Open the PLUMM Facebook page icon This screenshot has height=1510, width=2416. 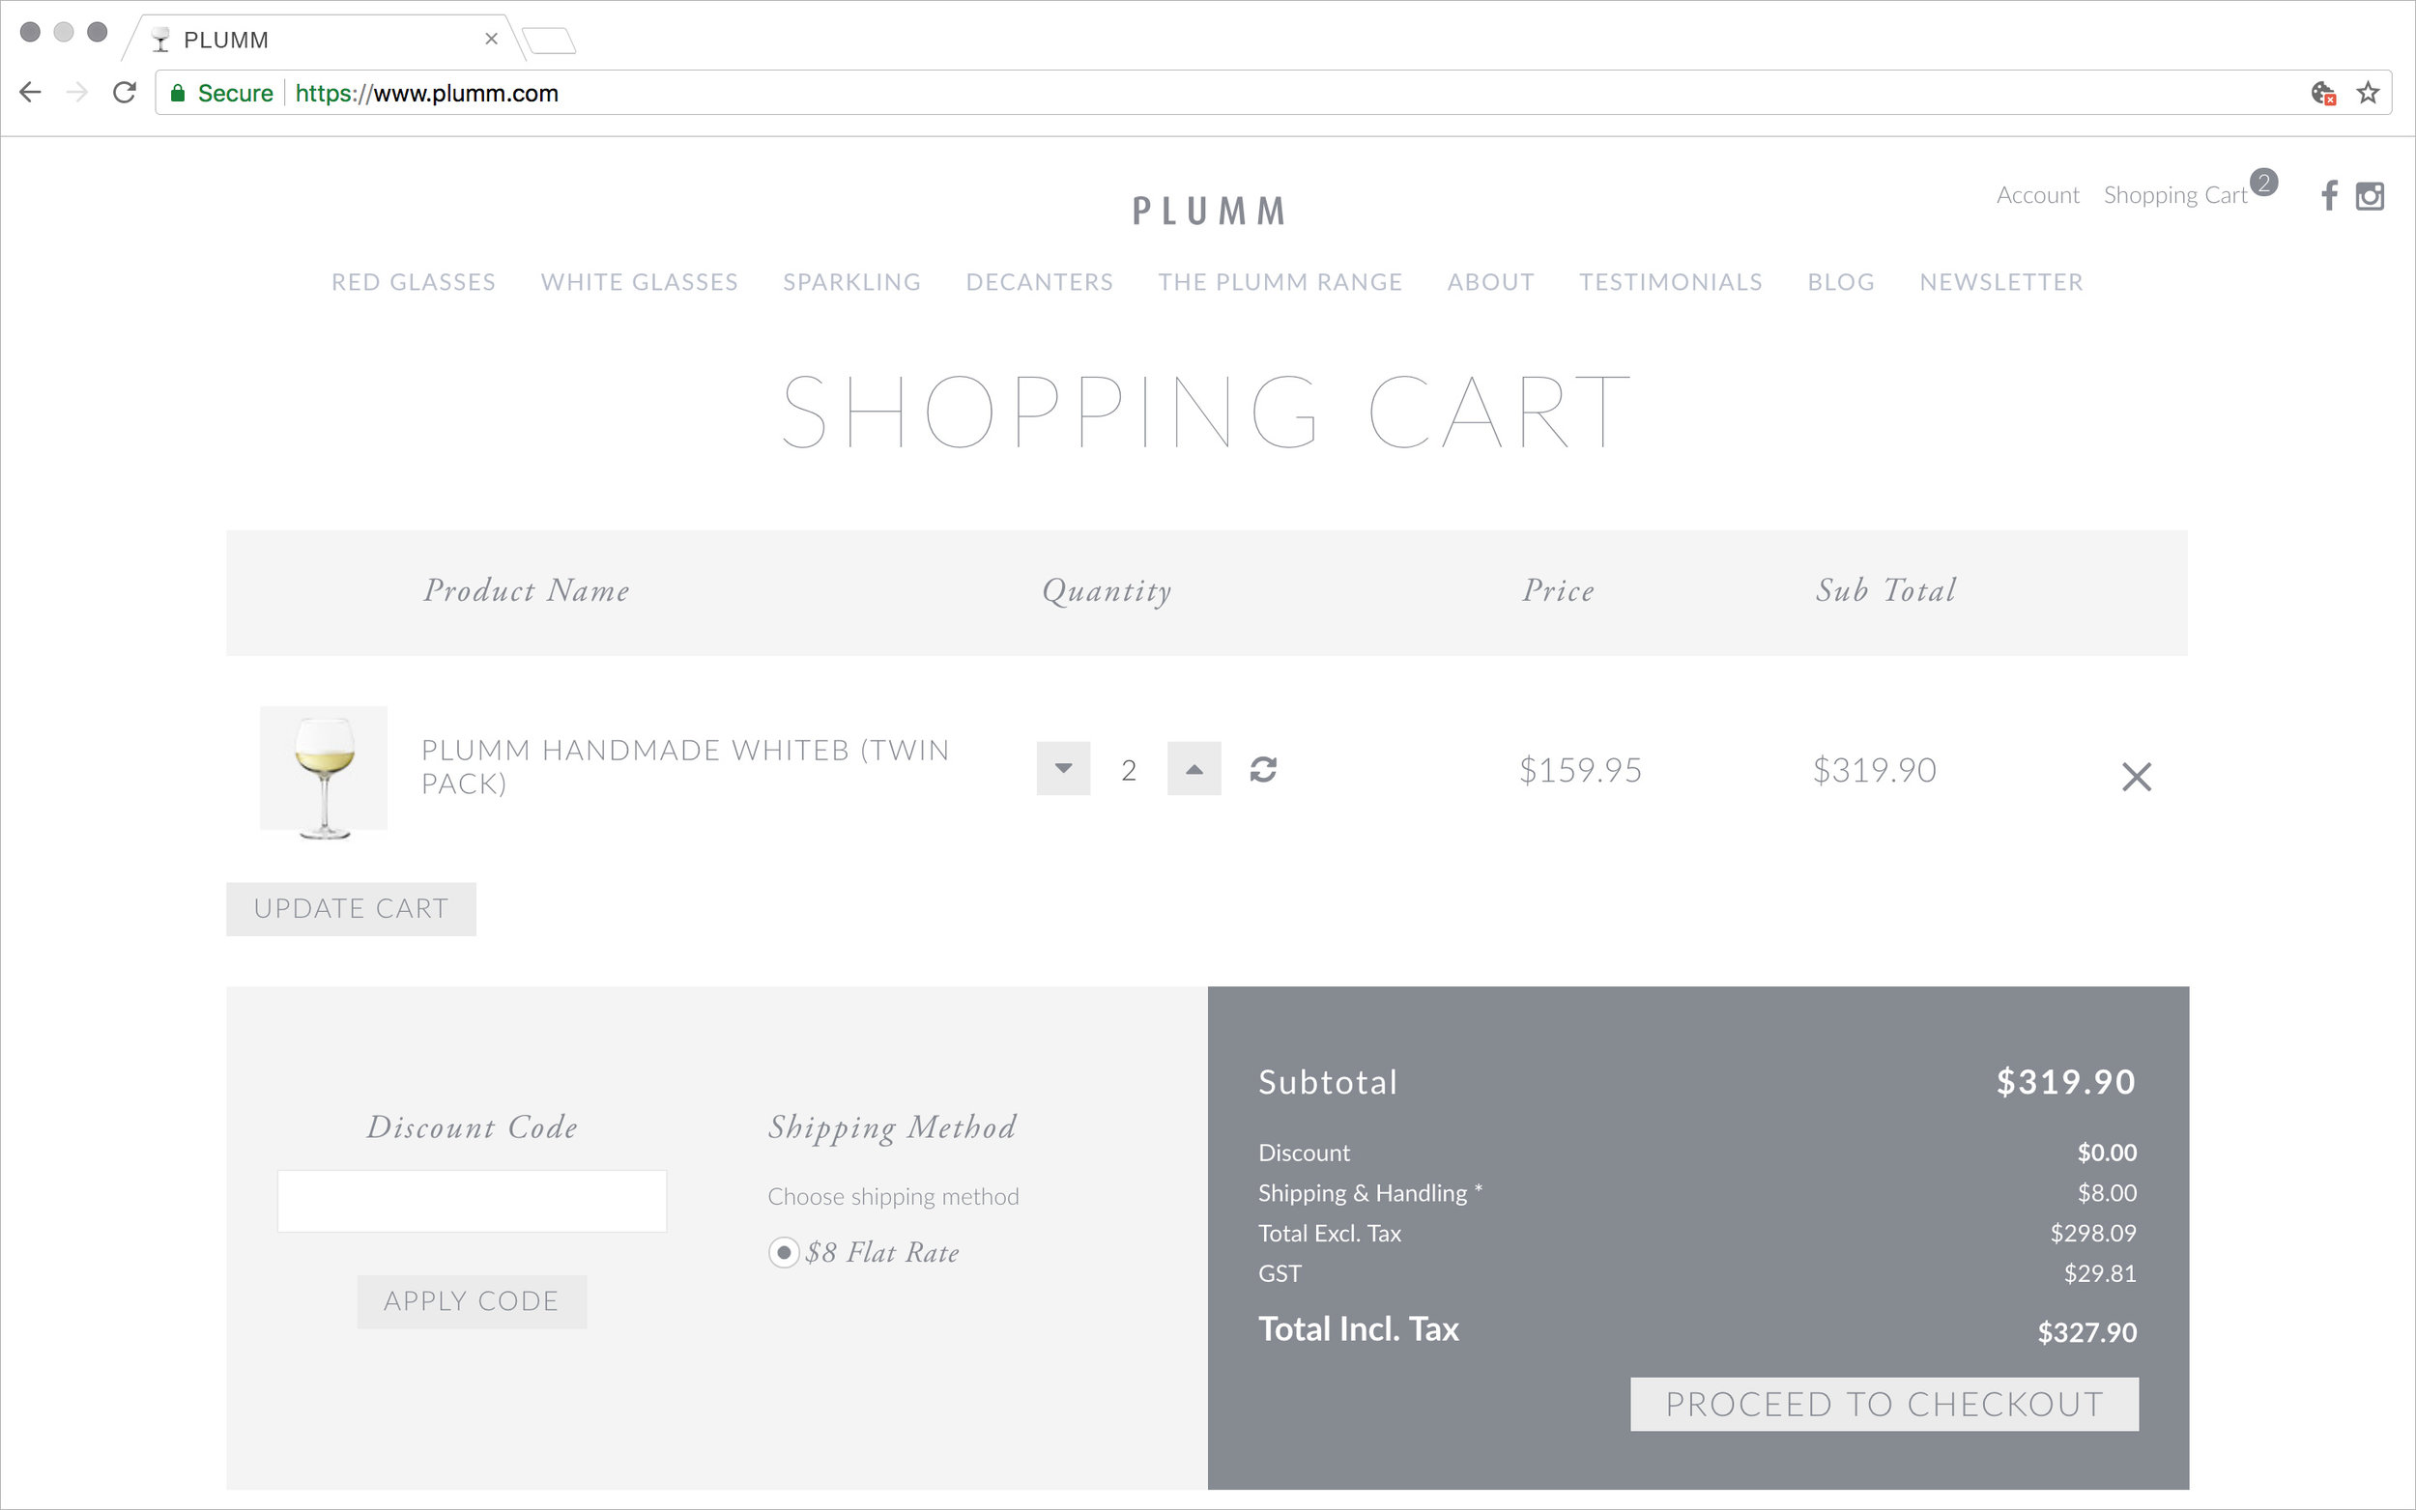2328,195
